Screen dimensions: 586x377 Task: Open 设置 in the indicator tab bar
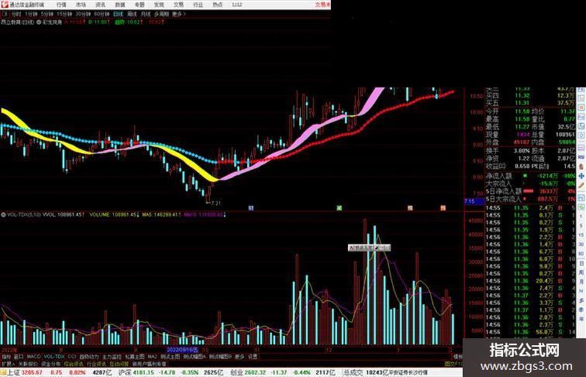coord(252,357)
